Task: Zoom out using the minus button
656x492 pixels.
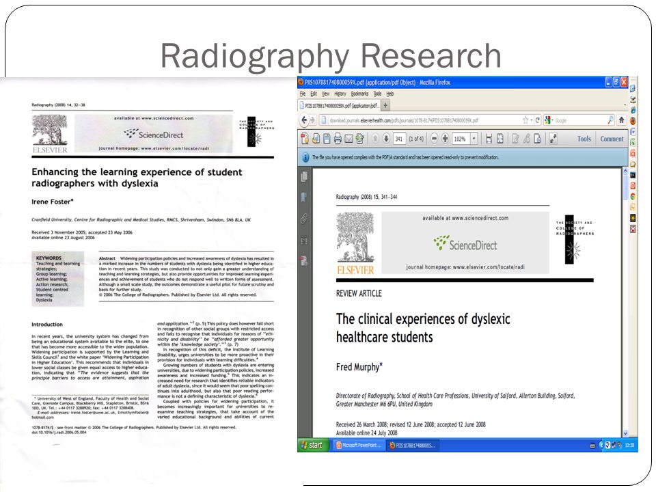Action: (435, 139)
